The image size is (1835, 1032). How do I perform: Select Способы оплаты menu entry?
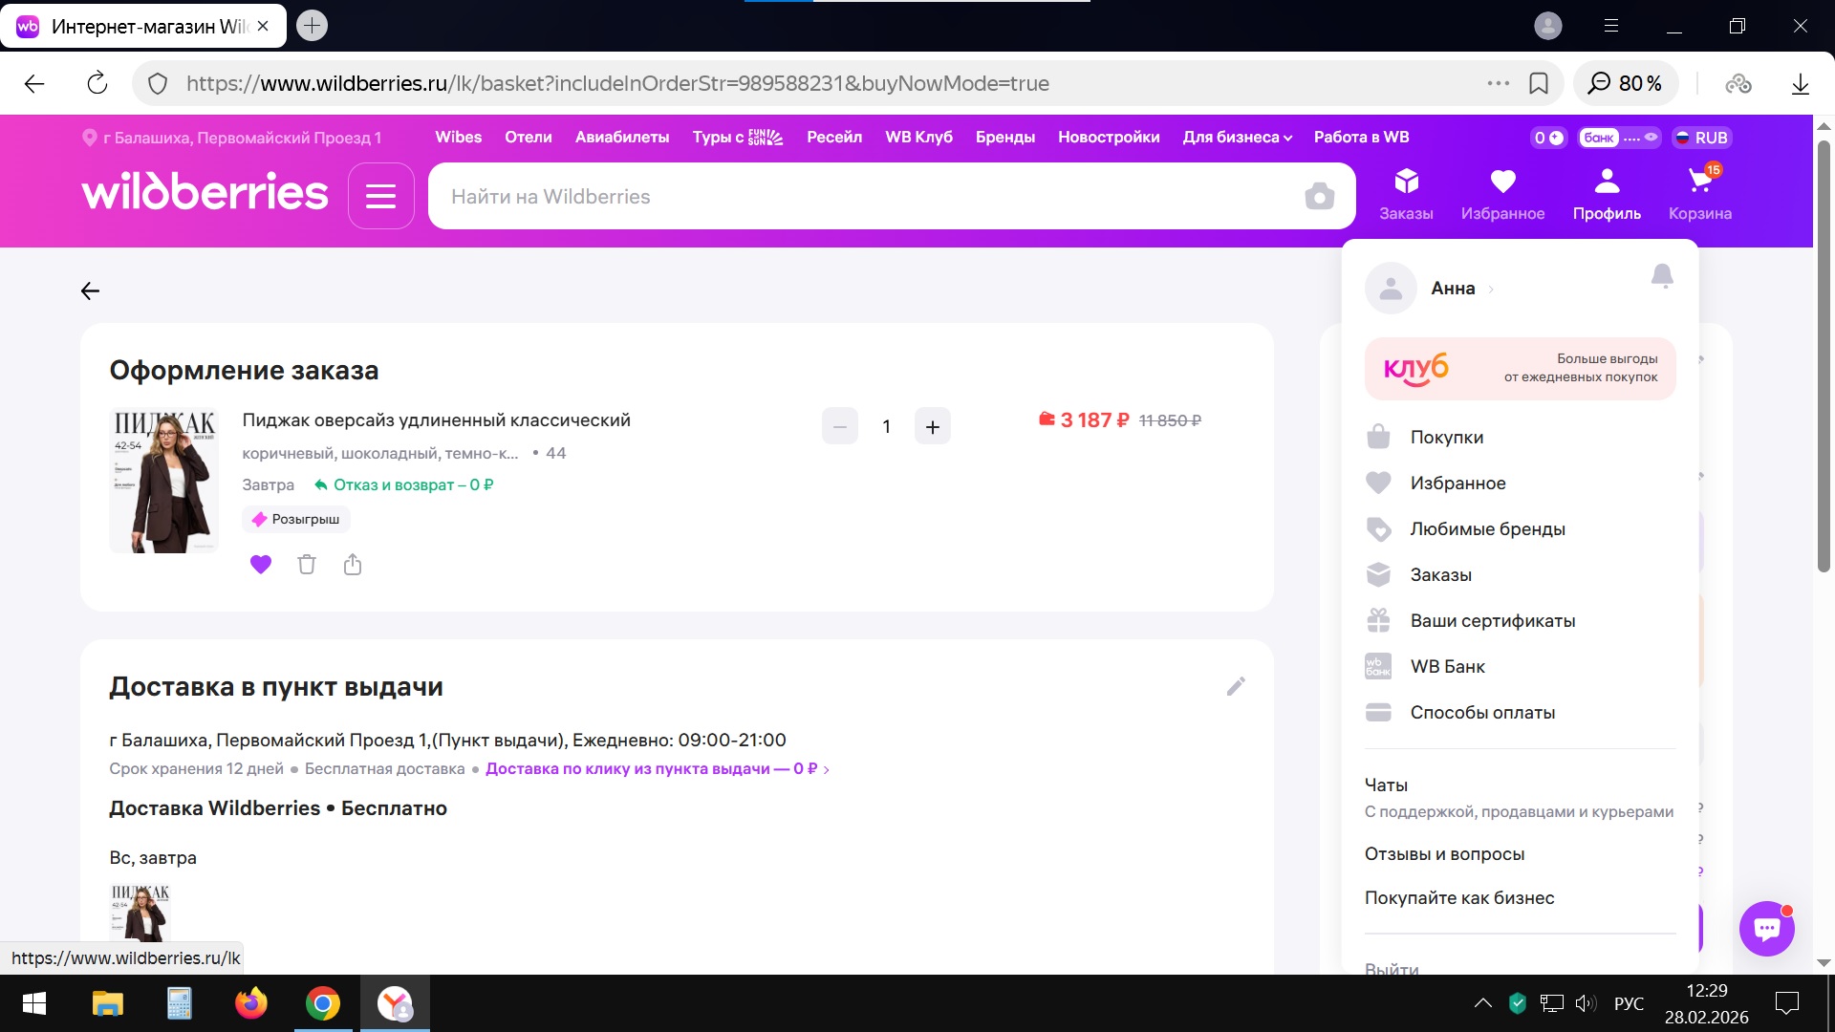[x=1481, y=713]
